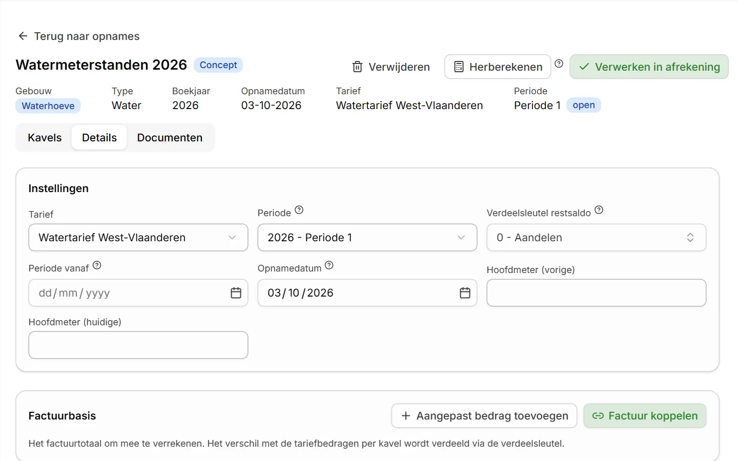
Task: Click the help icon beside Opnamedatum field label
Action: tap(329, 265)
